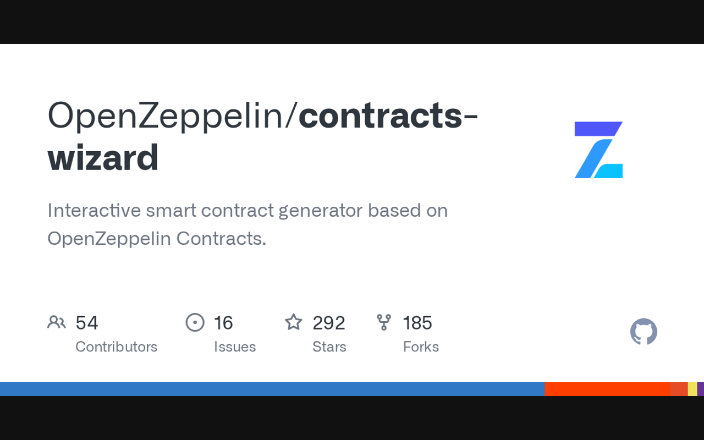Click the star icon

[x=294, y=322]
